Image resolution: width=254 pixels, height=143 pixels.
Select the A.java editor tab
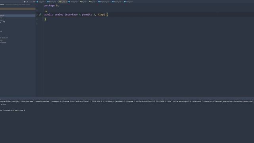click(63, 2)
